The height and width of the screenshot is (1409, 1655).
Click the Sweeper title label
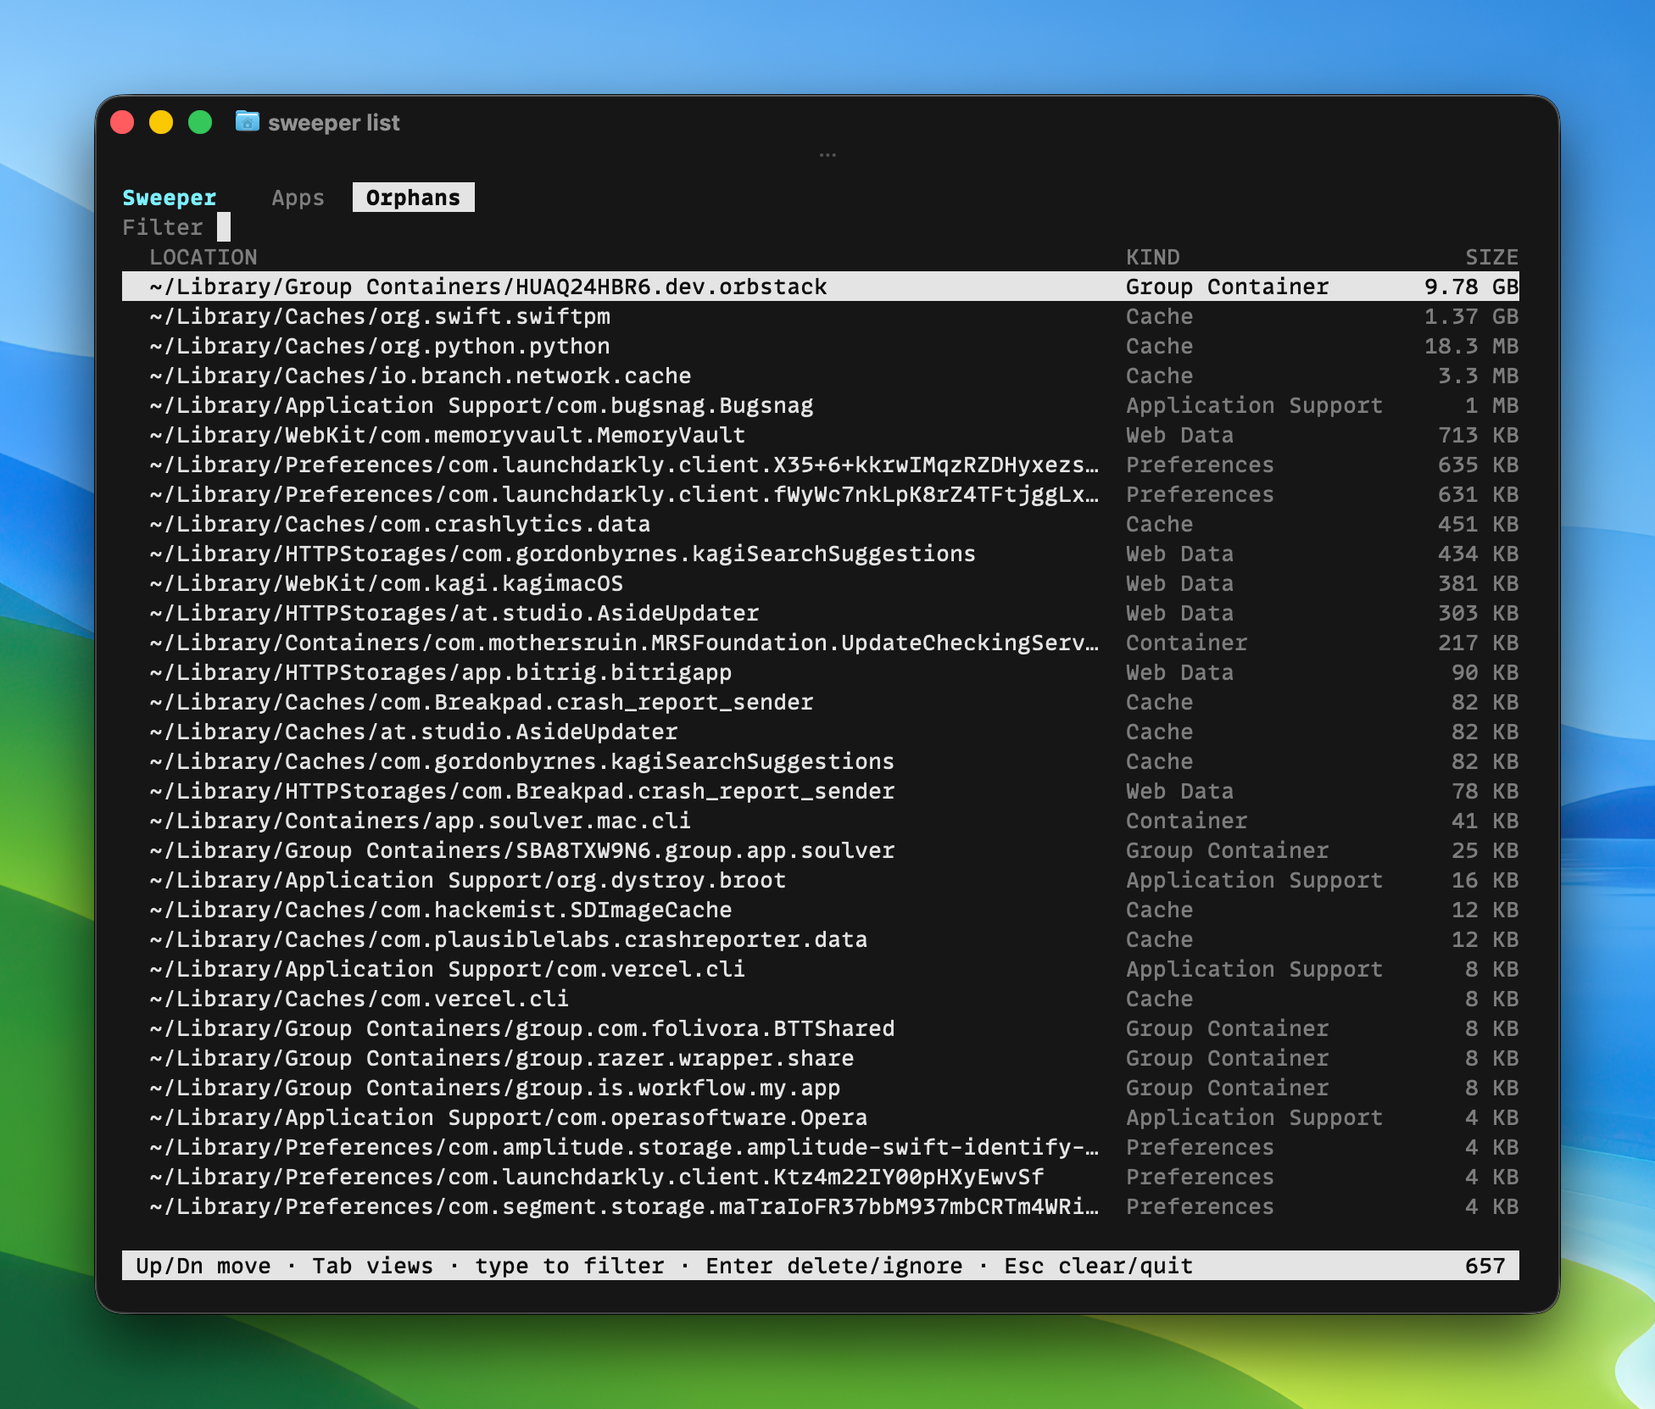(170, 198)
